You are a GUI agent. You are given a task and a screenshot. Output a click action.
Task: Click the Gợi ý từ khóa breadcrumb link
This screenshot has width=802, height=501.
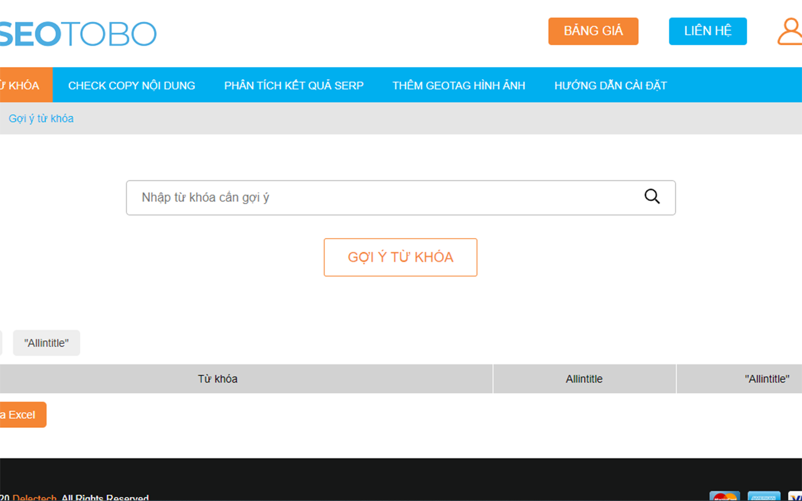click(41, 118)
